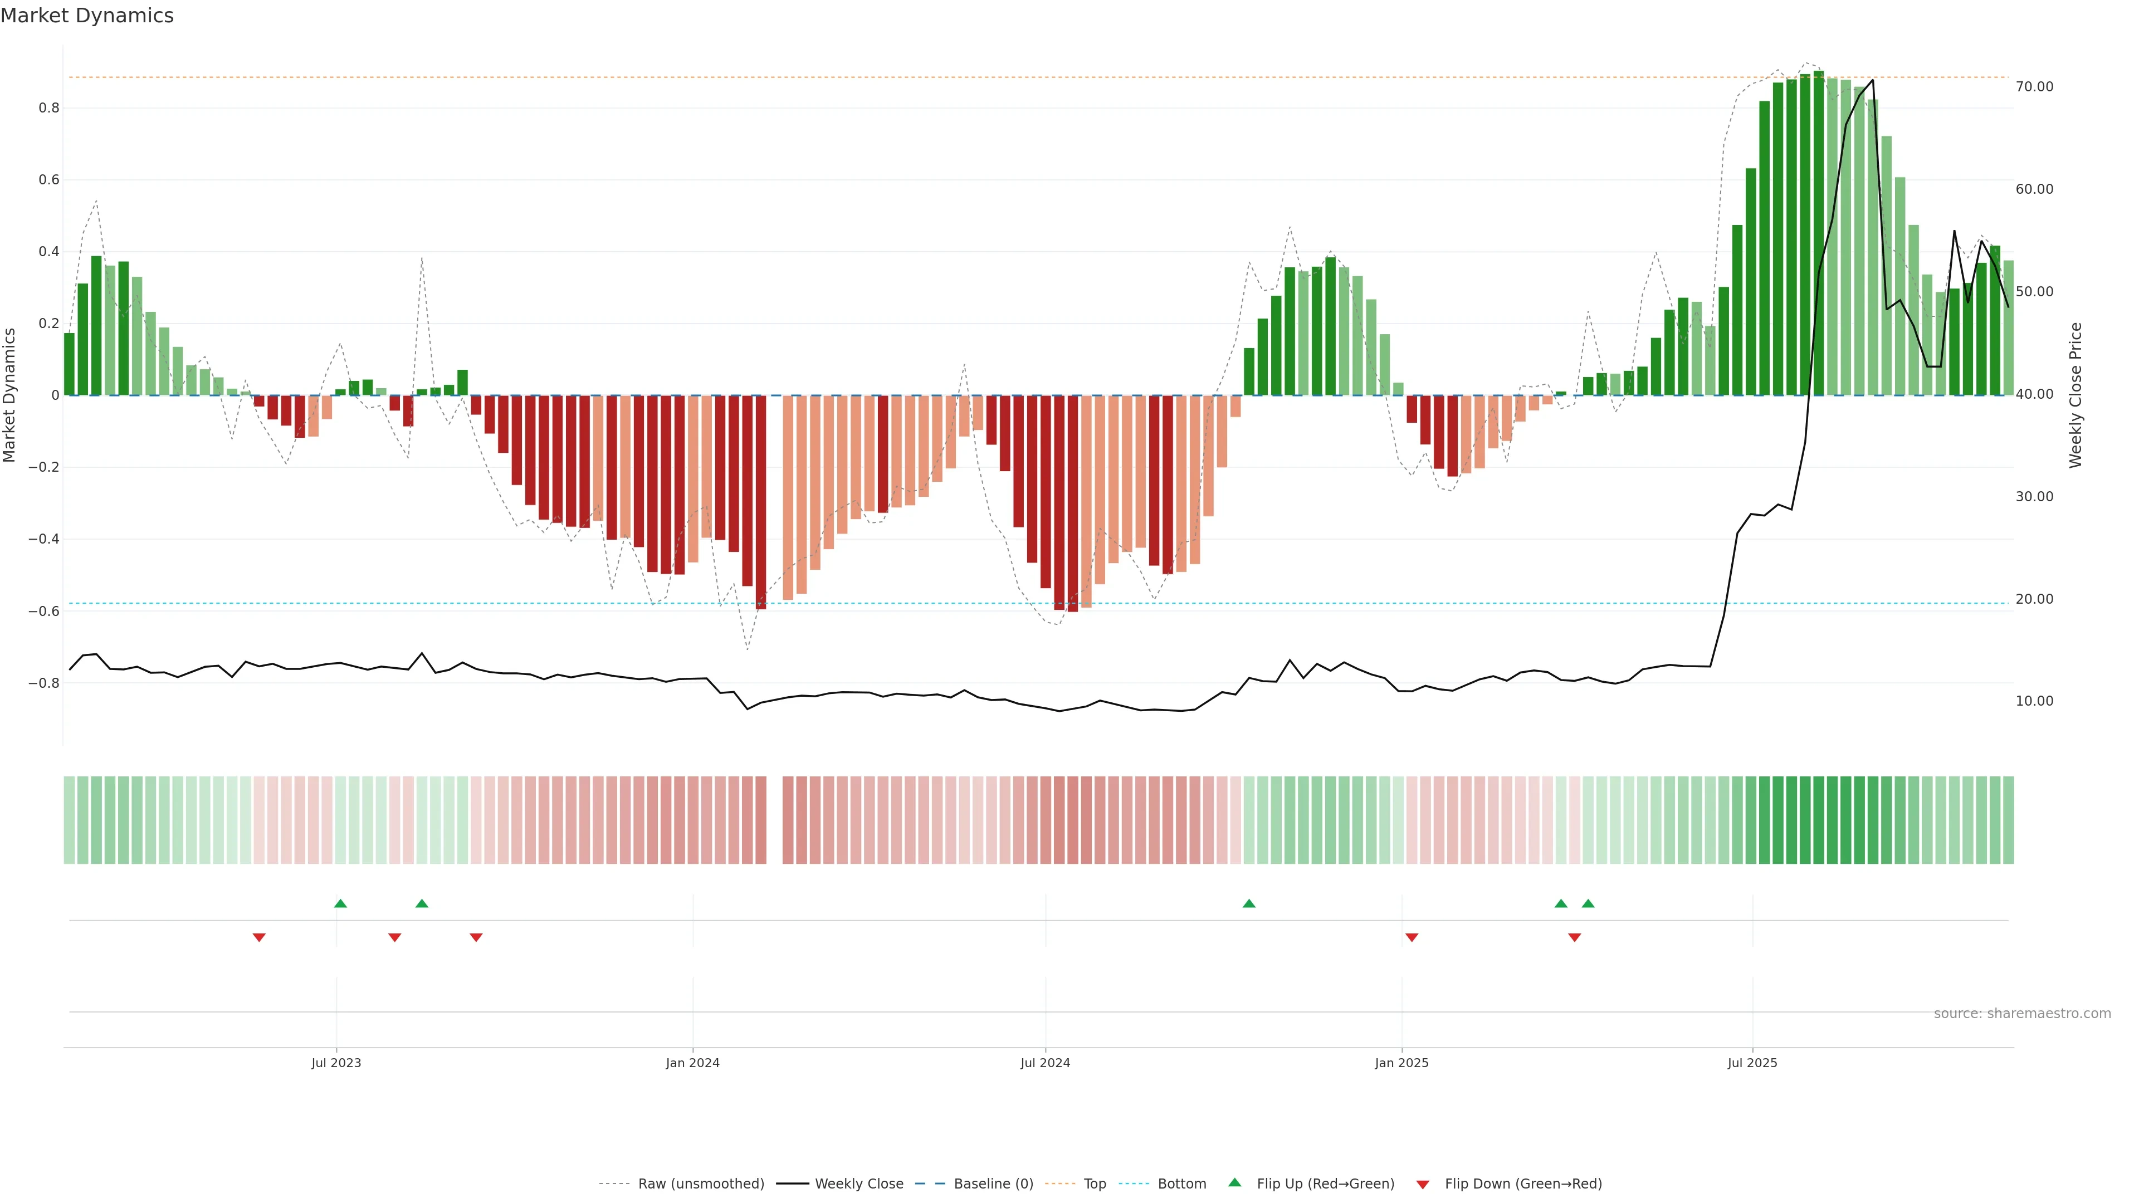Screen dimensions: 2139x1203
Task: Click the Jan 2024 x-axis label
Action: pyautogui.click(x=692, y=1063)
